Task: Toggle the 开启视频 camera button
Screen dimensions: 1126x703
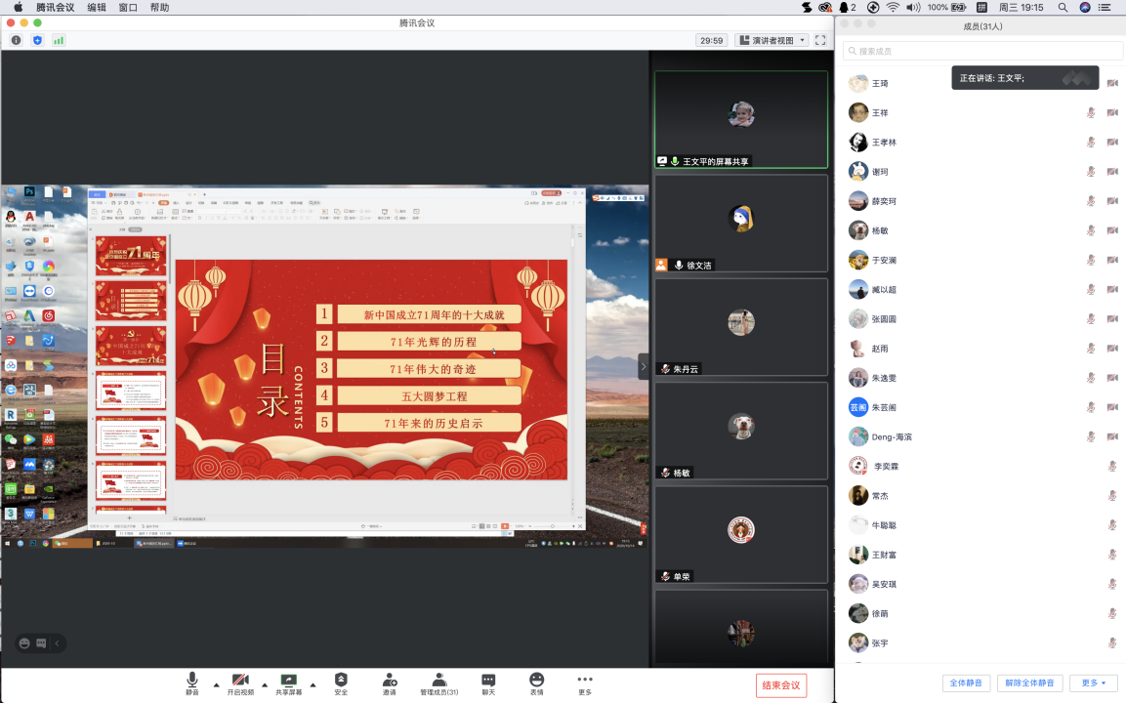Action: pyautogui.click(x=240, y=680)
